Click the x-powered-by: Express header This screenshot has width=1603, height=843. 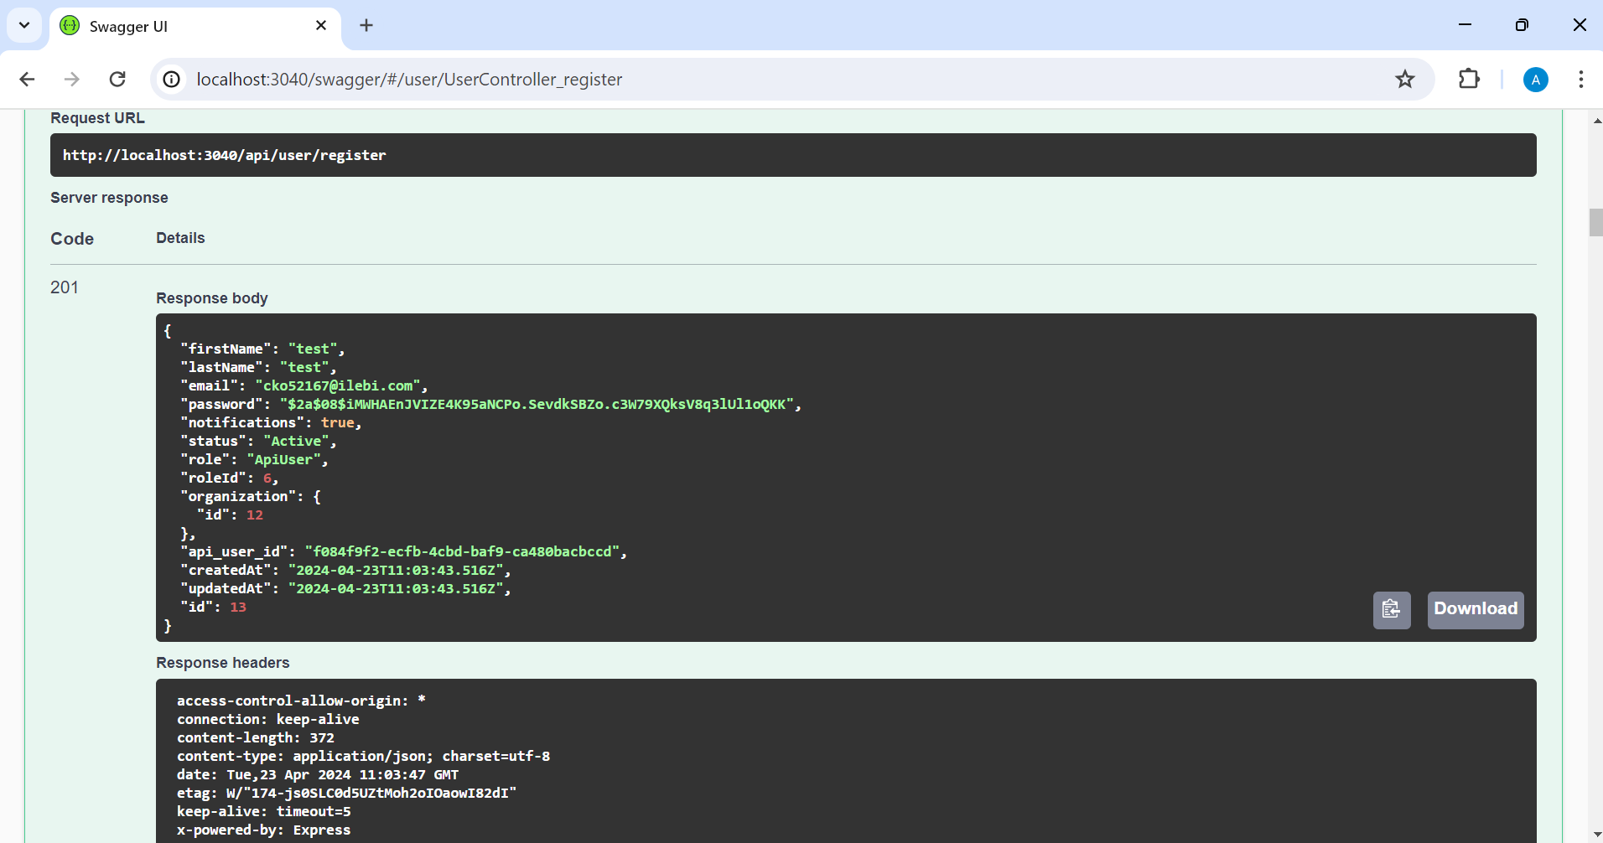coord(264,830)
